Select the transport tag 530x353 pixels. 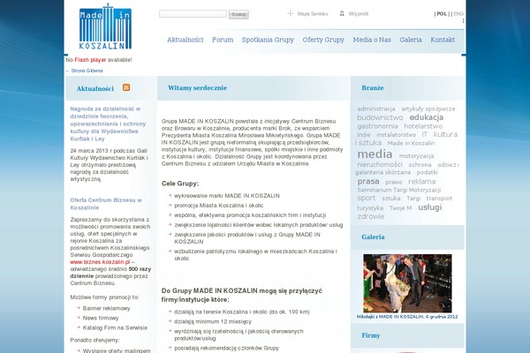tap(439, 199)
